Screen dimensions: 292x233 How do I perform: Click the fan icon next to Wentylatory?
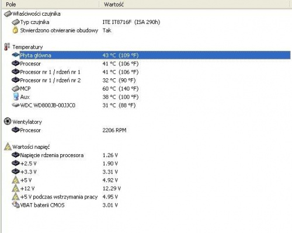click(x=8, y=121)
